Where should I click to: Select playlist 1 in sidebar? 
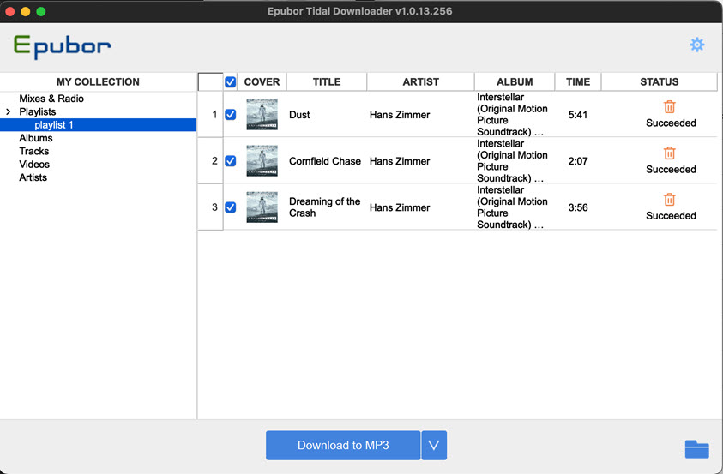coord(53,125)
